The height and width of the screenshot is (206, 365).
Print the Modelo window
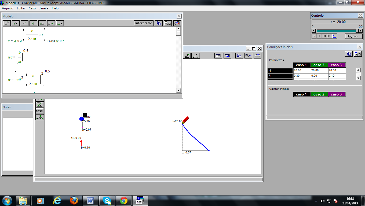(x=177, y=23)
